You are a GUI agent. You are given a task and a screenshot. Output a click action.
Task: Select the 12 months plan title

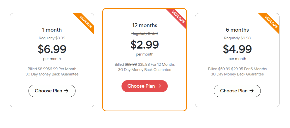point(144,25)
